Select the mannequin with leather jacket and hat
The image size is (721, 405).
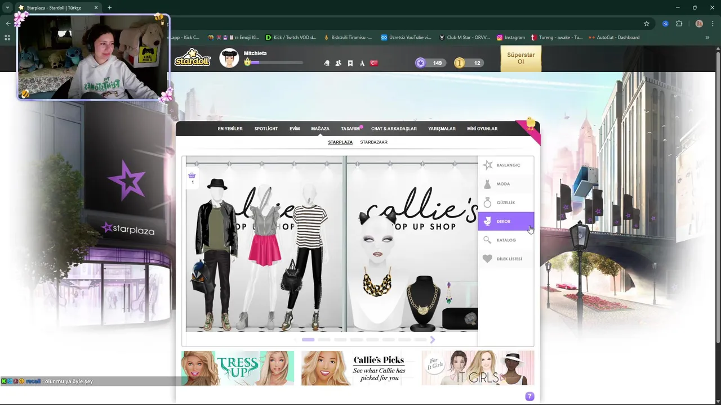pos(216,254)
